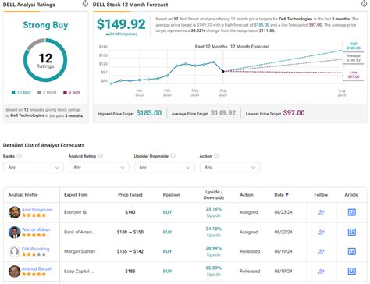This screenshot has width=370, height=284.
Task: Click the Strong Buy consensus heading
Action: coord(45,25)
